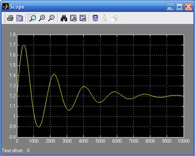Click the x-axis label 5000
Viewport: 195px width, 156px height.
[100, 141]
